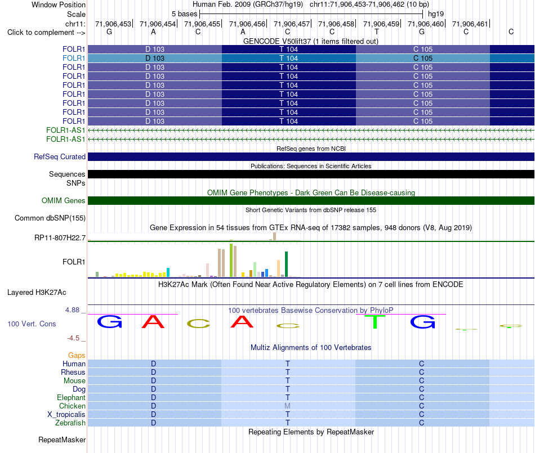Click T 104 codon in highlighted FOLR1 transcript
This screenshot has width=535, height=453.
(289, 59)
